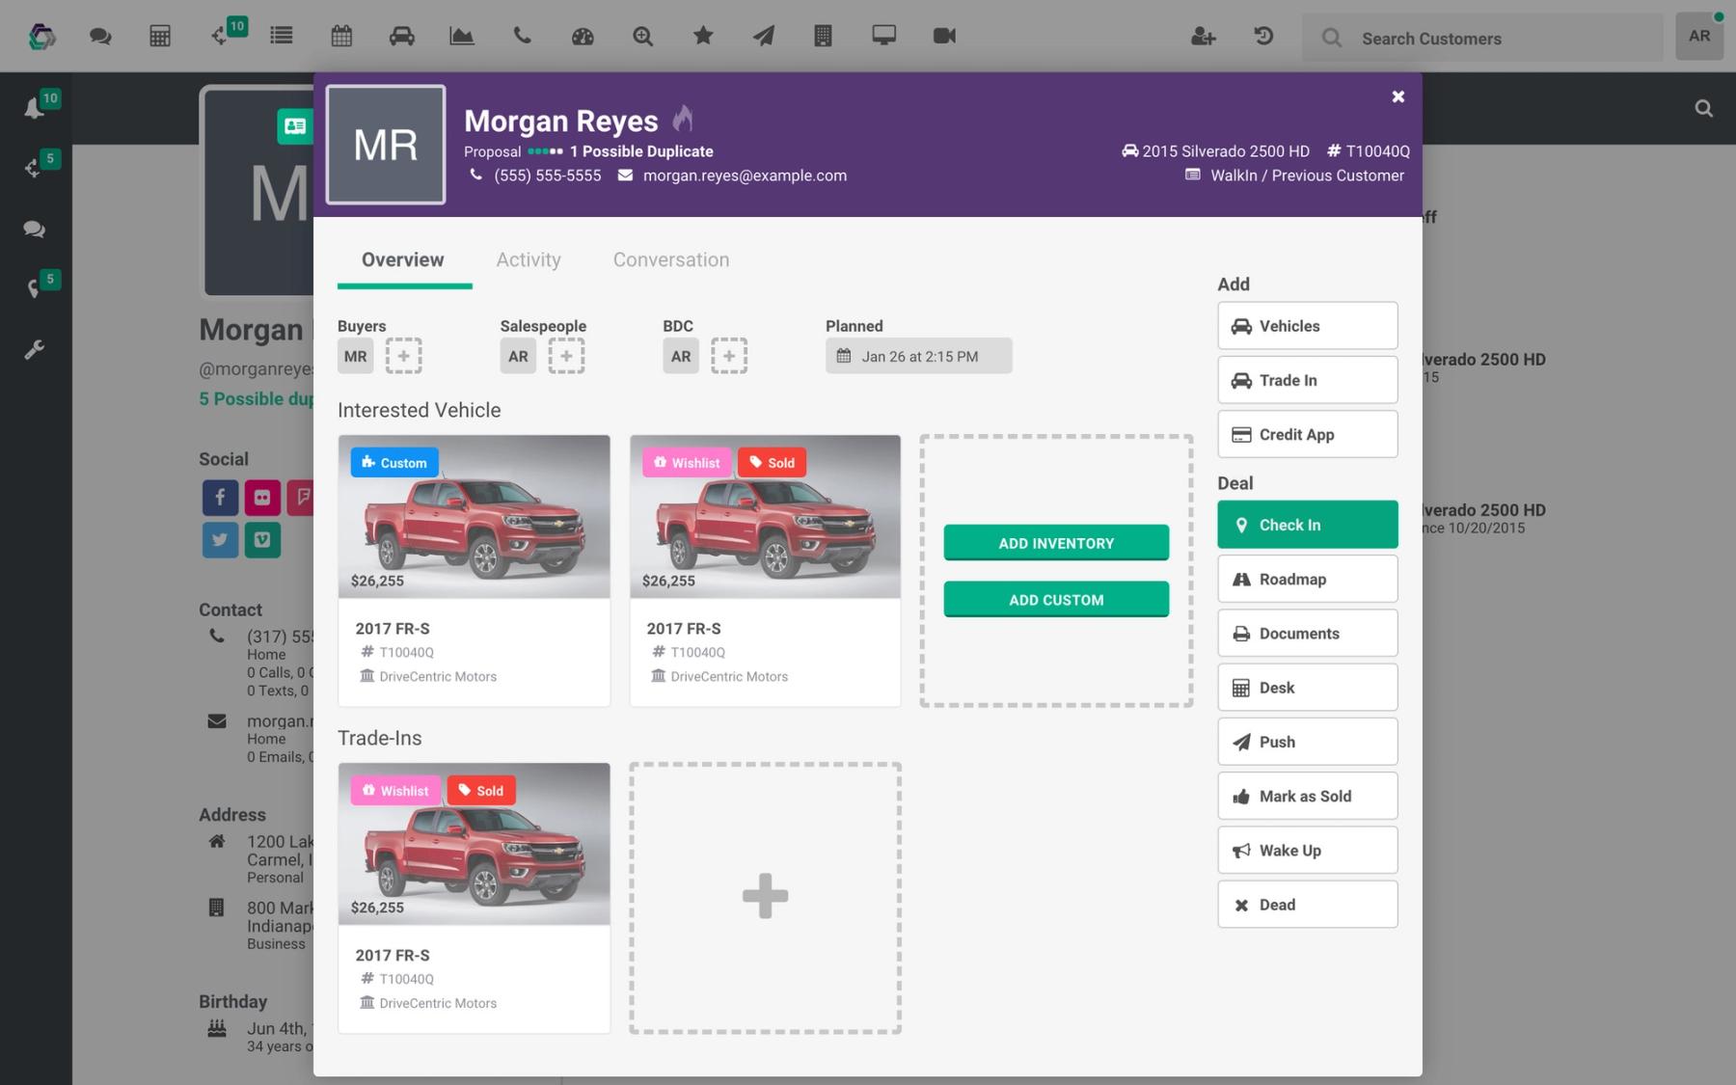
Task: Click the star favorites icon in toolbar
Action: click(703, 36)
